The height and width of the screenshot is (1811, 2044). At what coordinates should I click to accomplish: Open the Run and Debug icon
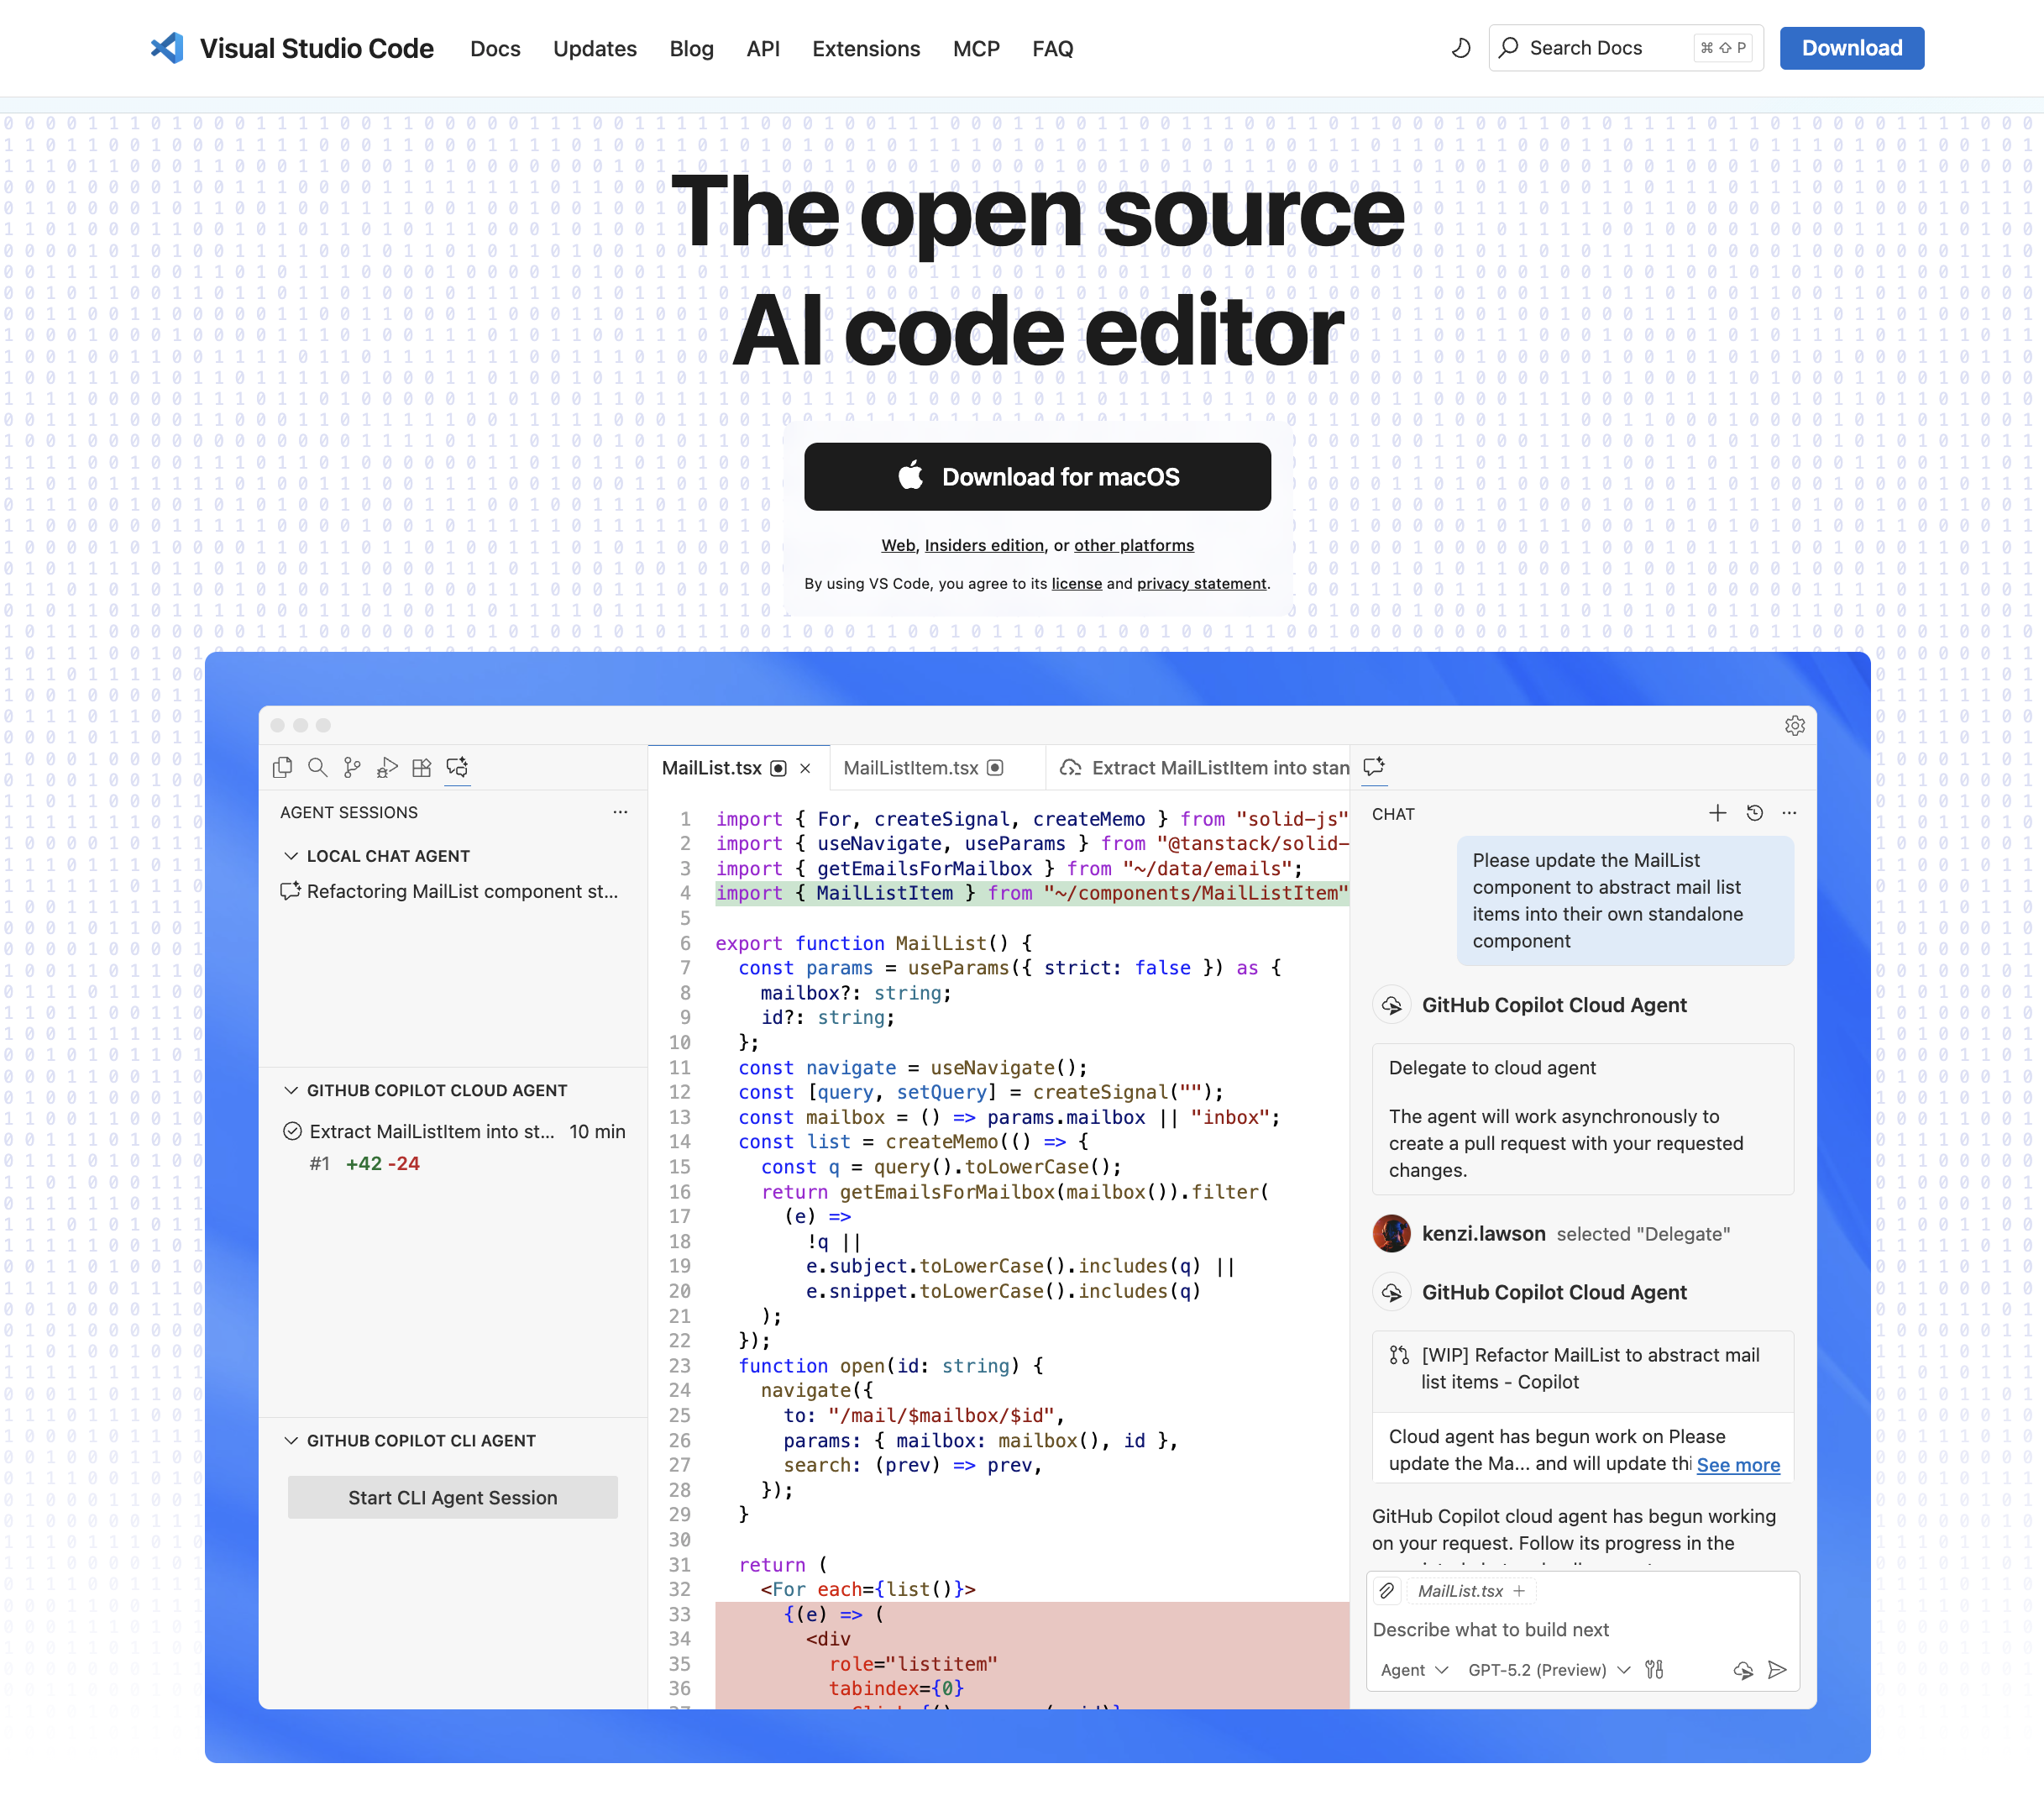pos(387,767)
